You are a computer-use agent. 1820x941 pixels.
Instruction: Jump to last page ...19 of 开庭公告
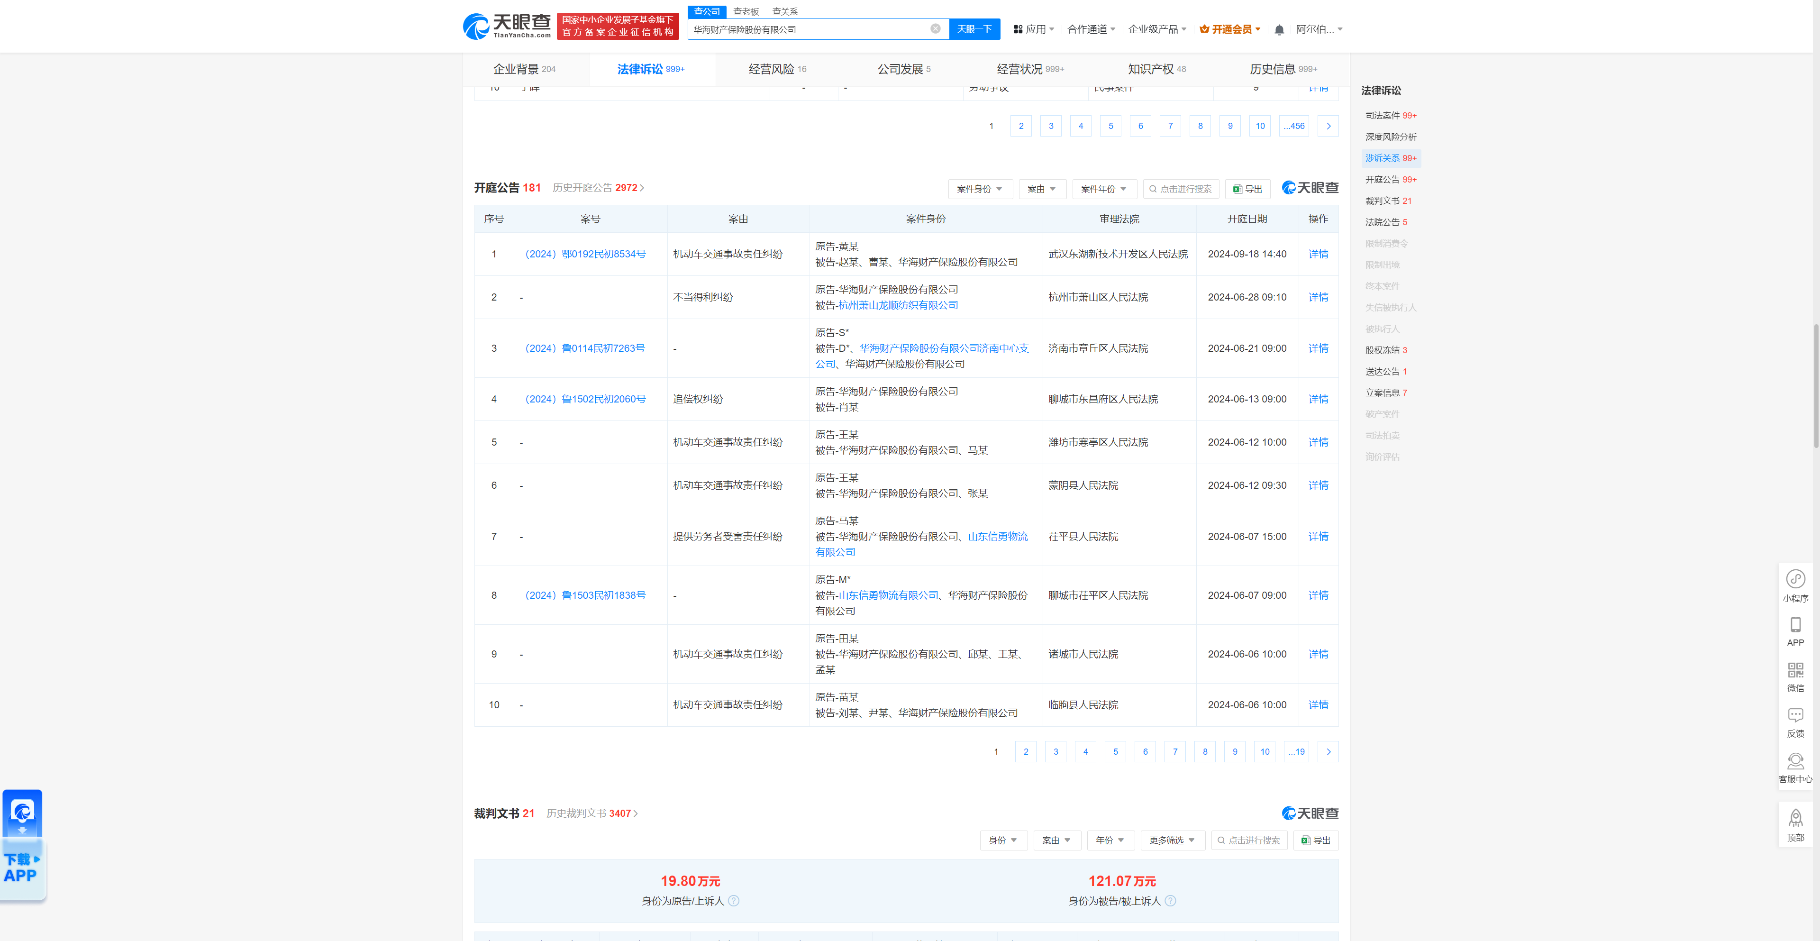[1296, 752]
